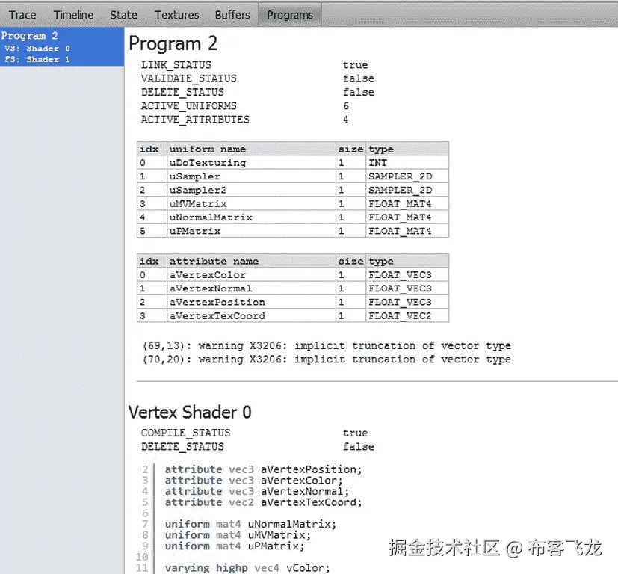The width and height of the screenshot is (618, 574).
Task: Click code line 'attribute vec3 aVertexPosition;'
Action: click(263, 469)
